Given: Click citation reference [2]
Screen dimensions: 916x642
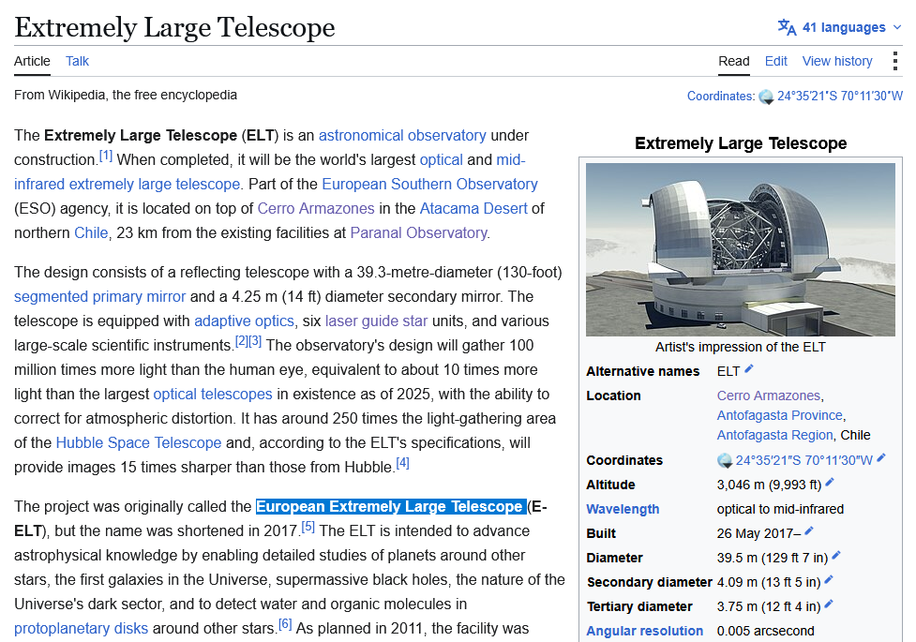Looking at the screenshot, I should [241, 341].
